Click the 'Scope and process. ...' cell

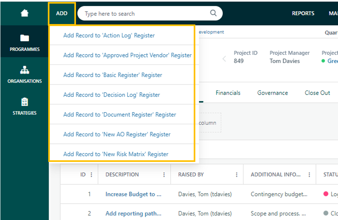click(x=278, y=214)
